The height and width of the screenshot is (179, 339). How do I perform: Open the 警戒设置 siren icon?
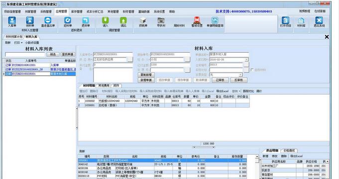pos(197,22)
